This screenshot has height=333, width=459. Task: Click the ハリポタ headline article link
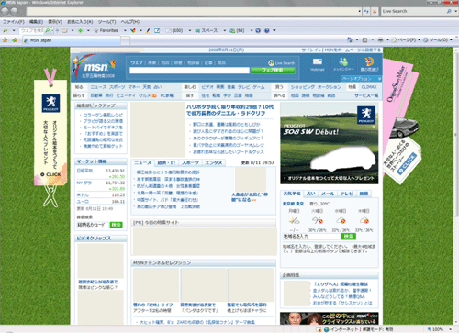(x=230, y=110)
